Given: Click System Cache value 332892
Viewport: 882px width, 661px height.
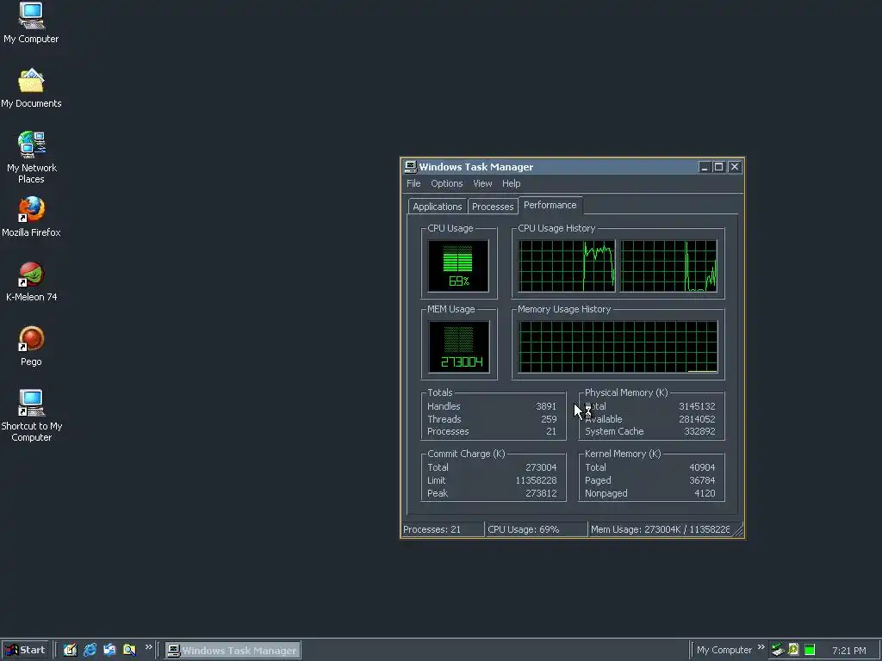Looking at the screenshot, I should point(699,432).
